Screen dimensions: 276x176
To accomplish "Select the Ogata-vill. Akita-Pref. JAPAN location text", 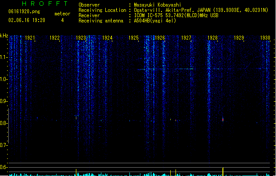I will (201, 10).
